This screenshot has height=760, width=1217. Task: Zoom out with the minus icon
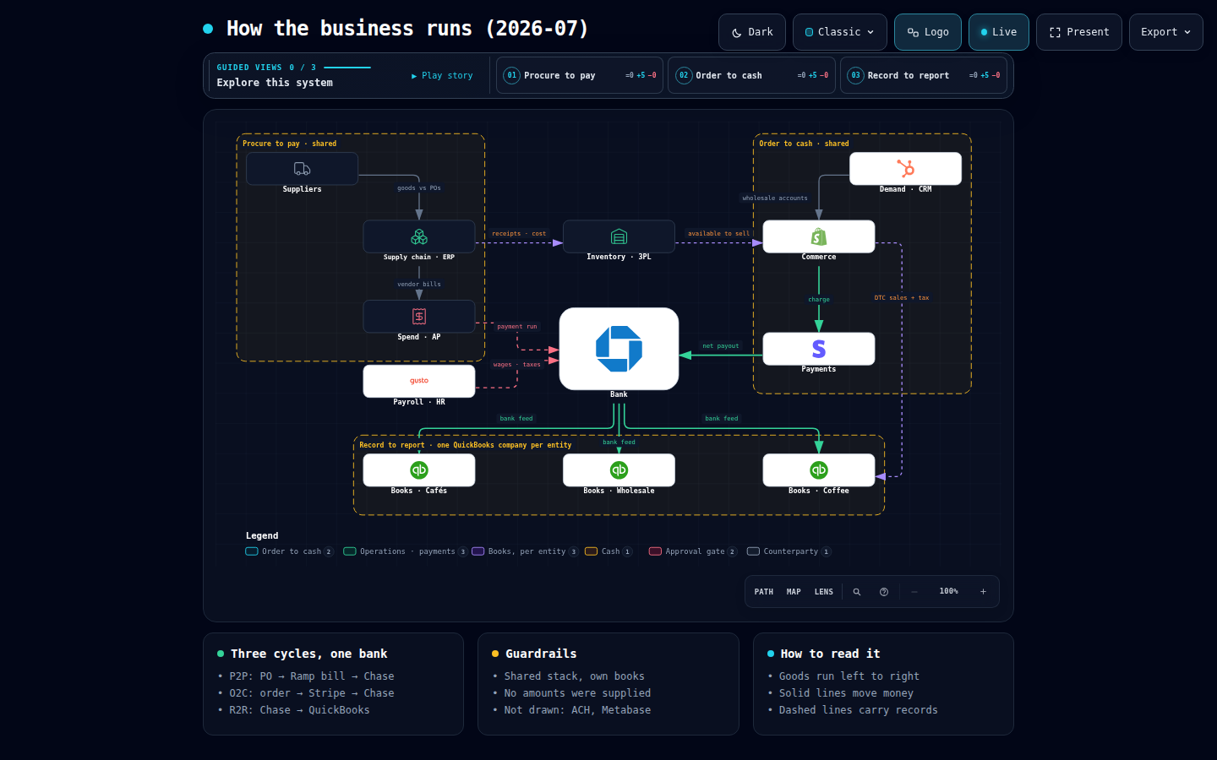914,592
